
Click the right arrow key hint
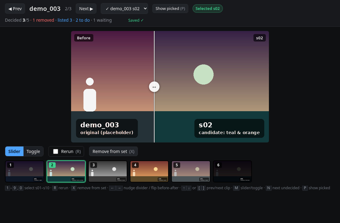[119, 188]
